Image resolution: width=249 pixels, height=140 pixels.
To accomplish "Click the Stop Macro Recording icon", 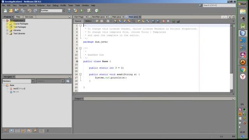I will coord(168,21).
